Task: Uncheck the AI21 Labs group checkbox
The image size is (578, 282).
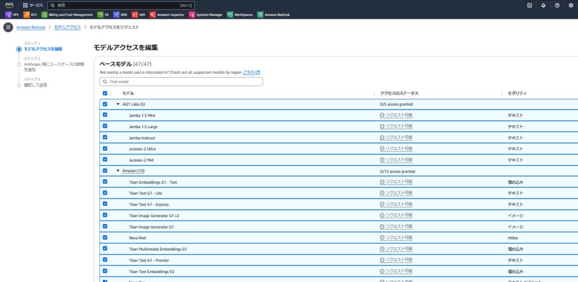Action: pyautogui.click(x=105, y=104)
